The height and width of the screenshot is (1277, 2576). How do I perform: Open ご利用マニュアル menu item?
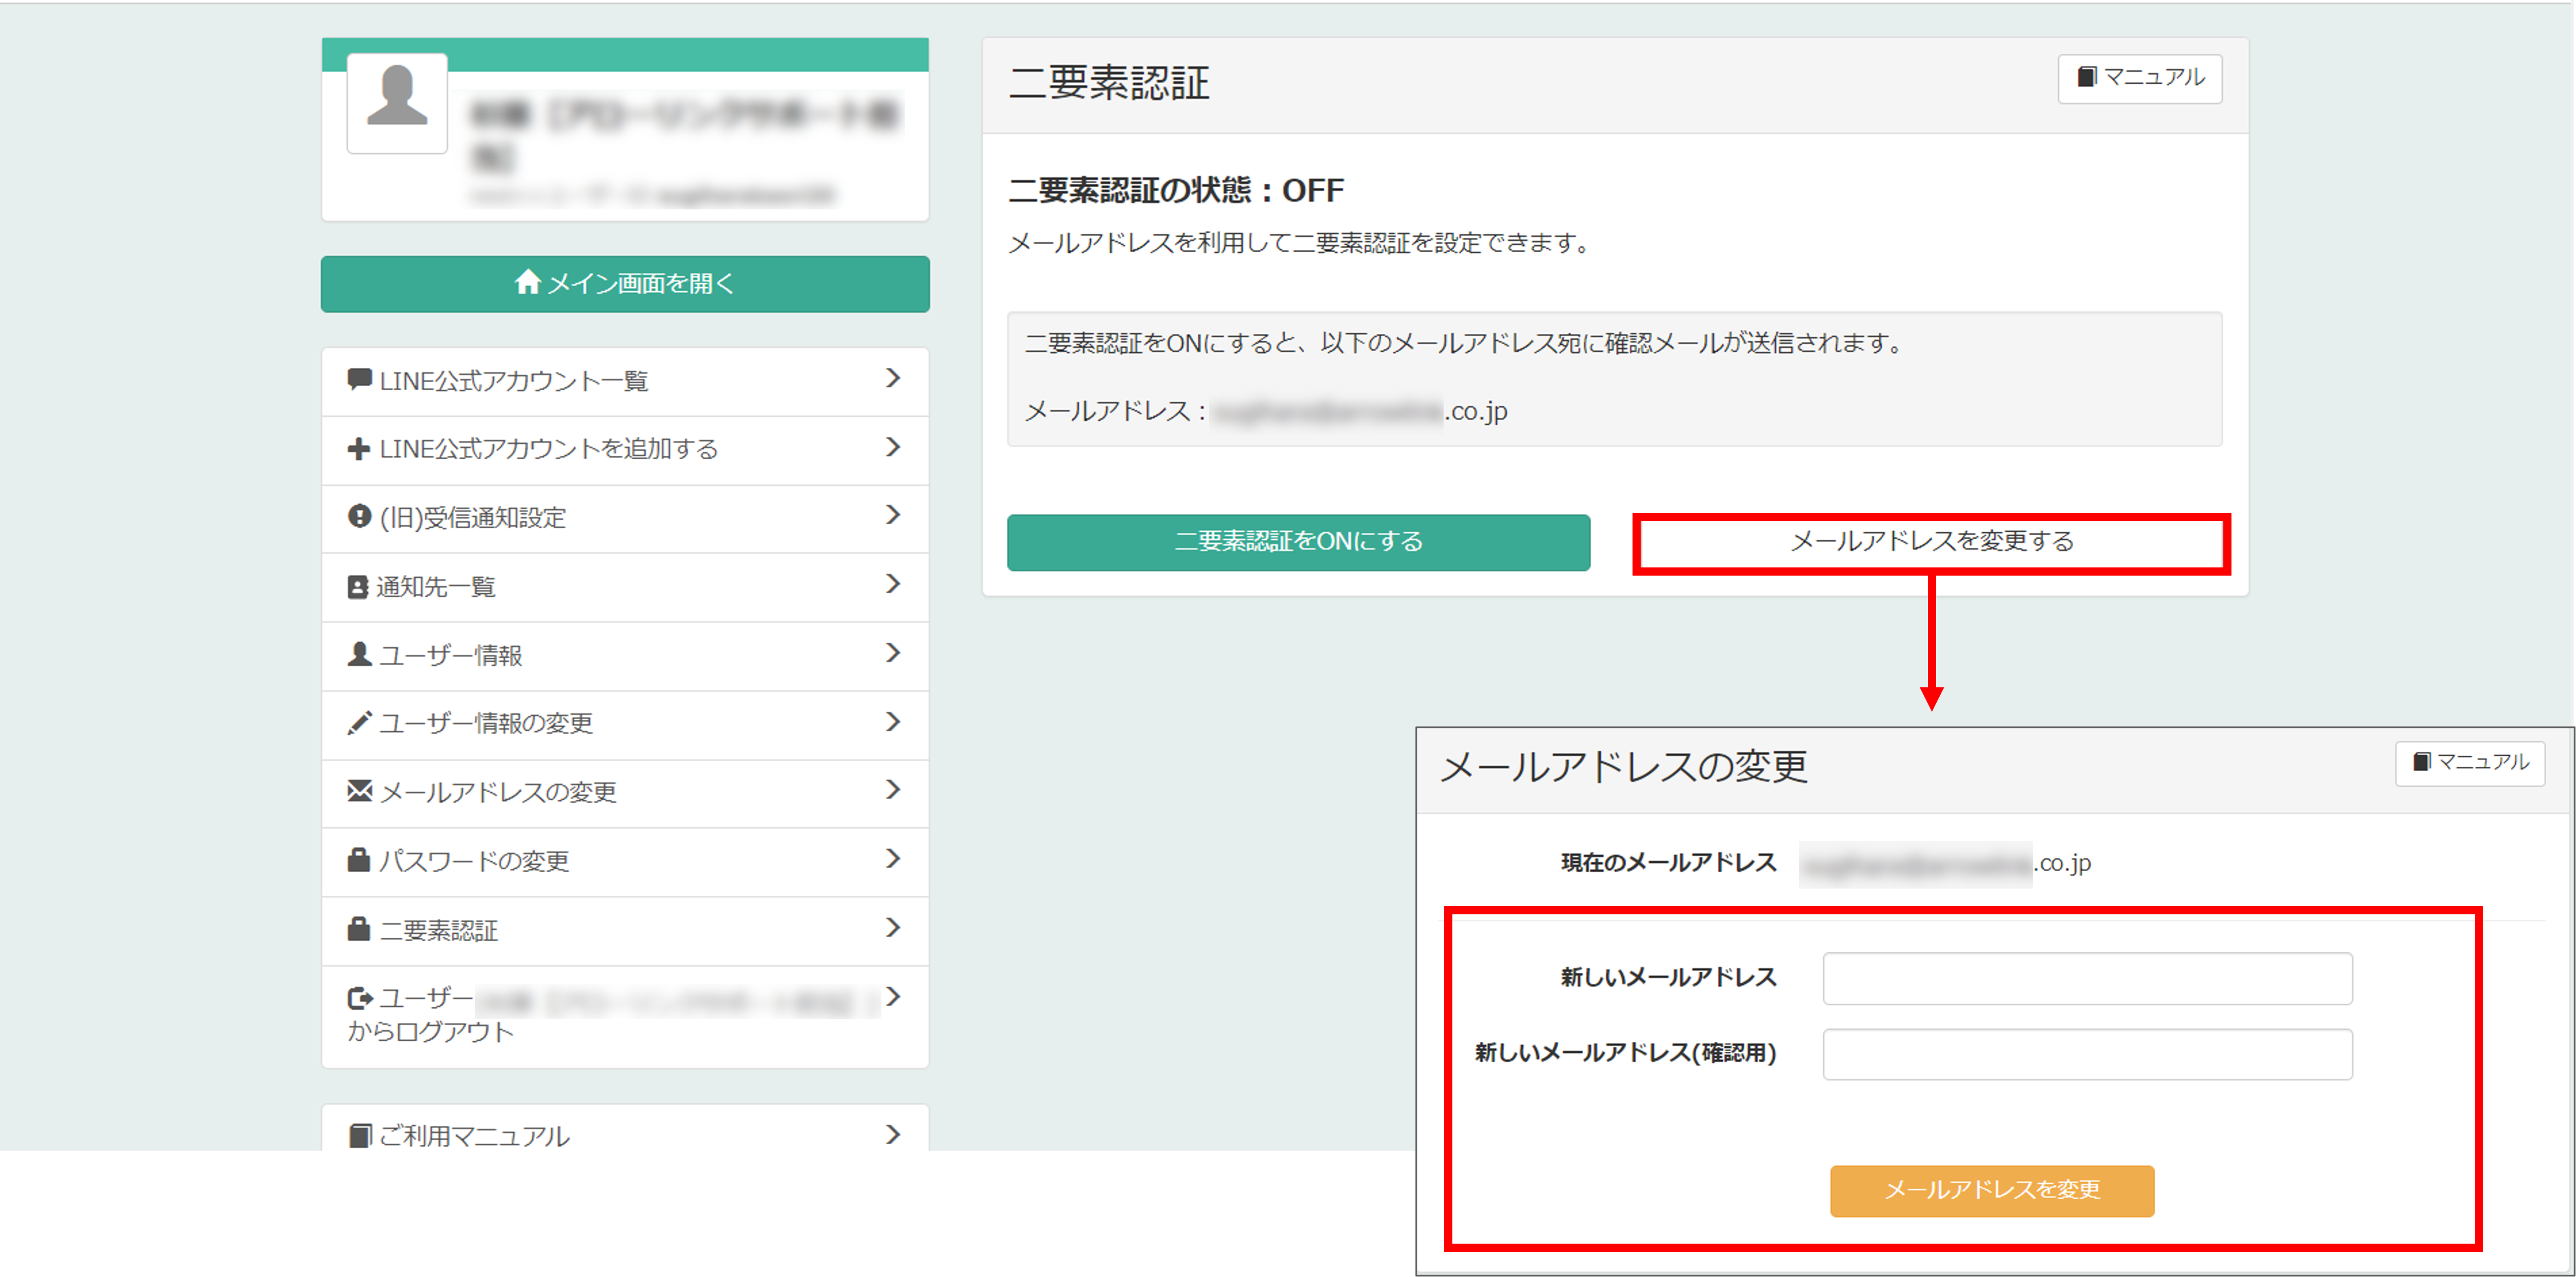(x=625, y=1128)
